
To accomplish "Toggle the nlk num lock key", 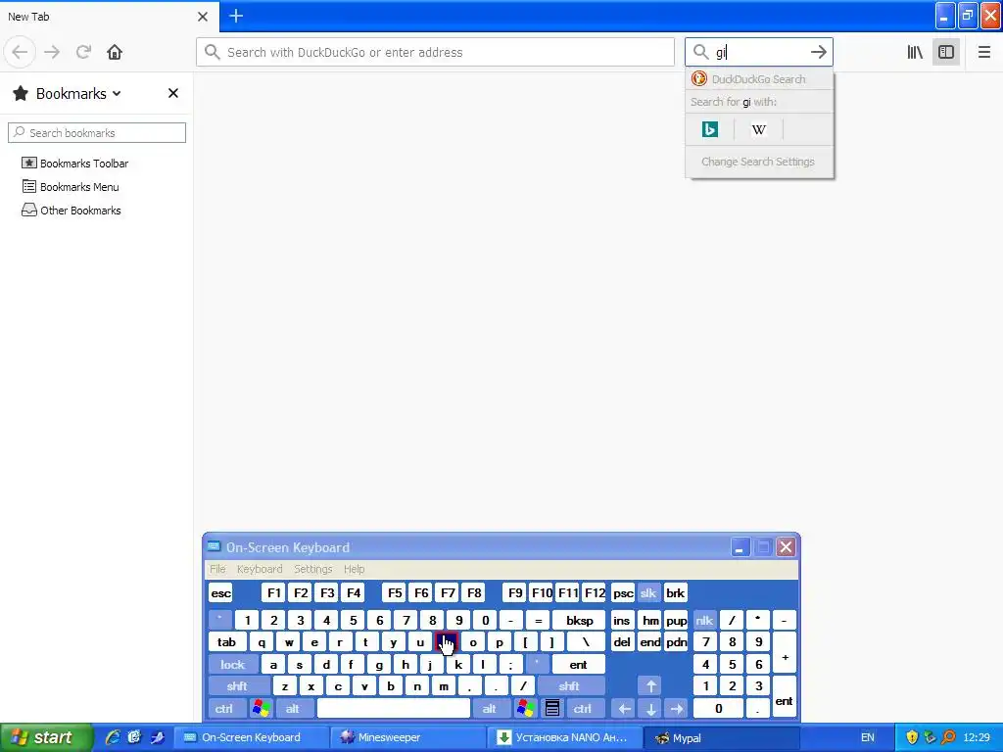I will coord(704,620).
